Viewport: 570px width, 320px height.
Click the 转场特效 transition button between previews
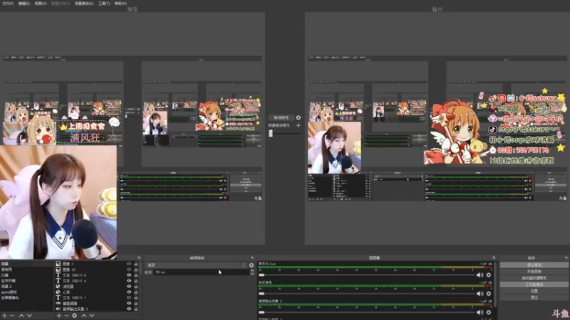click(281, 117)
